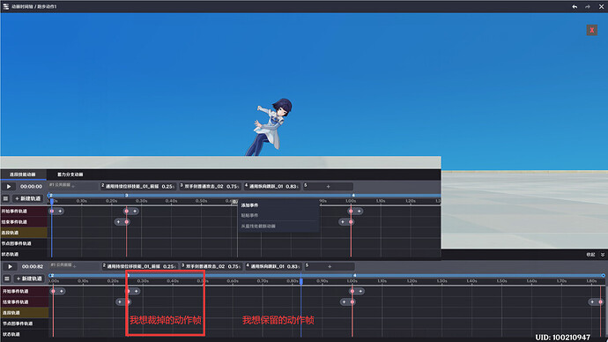The width and height of the screenshot is (608, 342).
Task: Select clip 4 通用纵向跳跃_01 in the 00:00:82 panel
Action: coord(274,266)
